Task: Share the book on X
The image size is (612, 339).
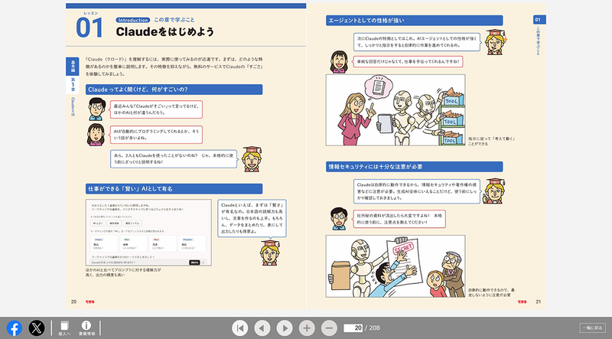Action: 36,328
